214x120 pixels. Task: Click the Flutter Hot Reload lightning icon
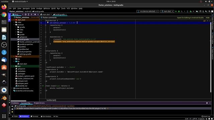[x=185, y=11]
